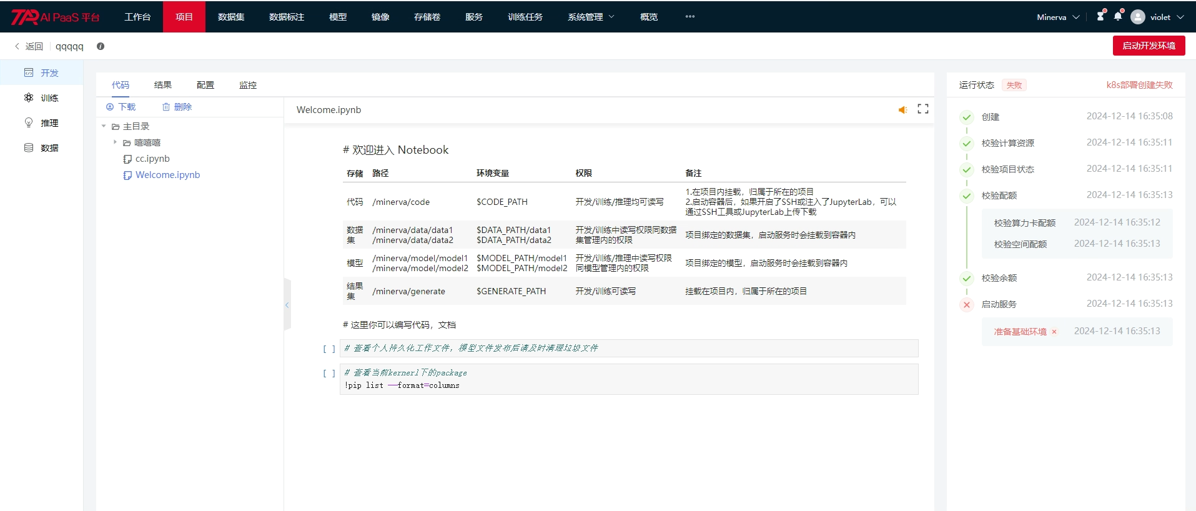
Task: Open the cc.ipynb file
Action: [152, 159]
